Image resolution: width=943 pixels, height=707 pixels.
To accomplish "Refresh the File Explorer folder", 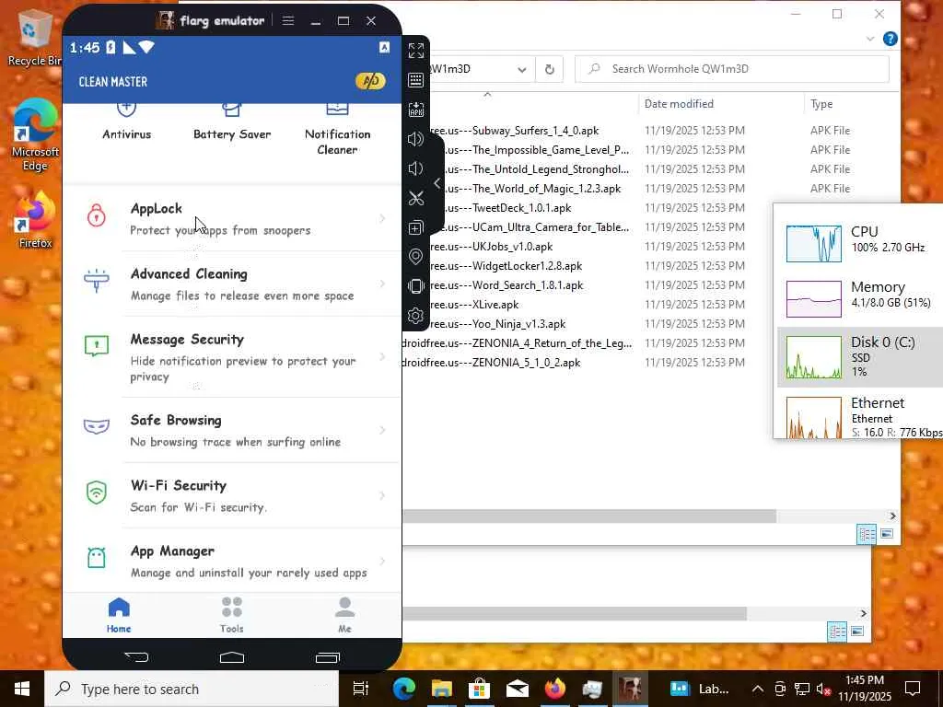I will 549,69.
